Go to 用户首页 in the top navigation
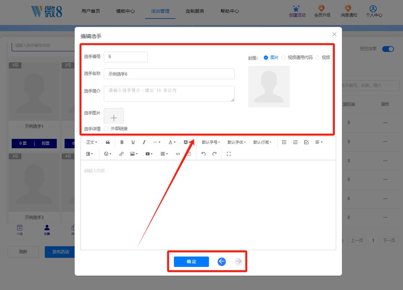403x290 pixels. (x=91, y=11)
